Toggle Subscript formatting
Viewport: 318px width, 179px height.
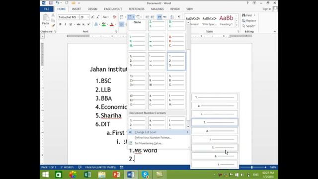click(83, 24)
